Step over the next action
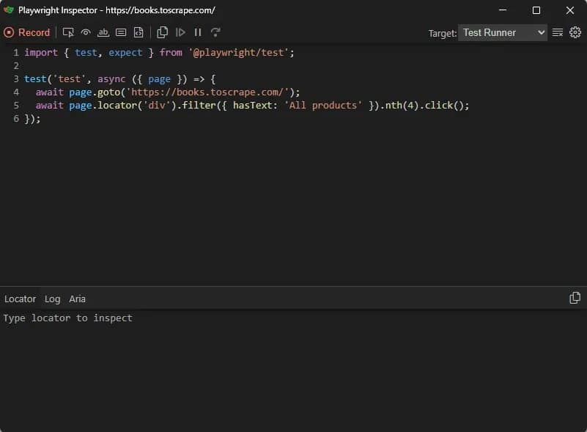587x432 pixels. click(215, 32)
